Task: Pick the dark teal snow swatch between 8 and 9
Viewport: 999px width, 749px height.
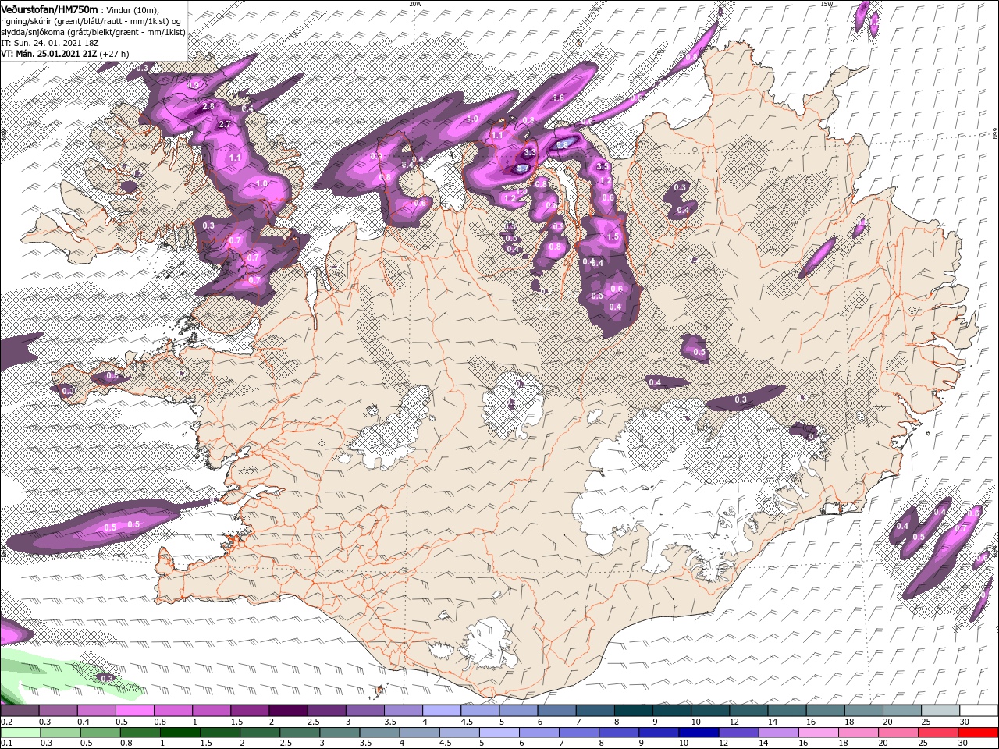Action: click(633, 711)
